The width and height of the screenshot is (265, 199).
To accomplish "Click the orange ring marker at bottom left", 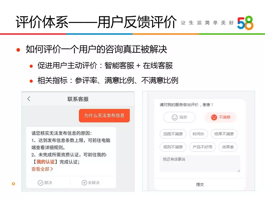I will [14, 184].
